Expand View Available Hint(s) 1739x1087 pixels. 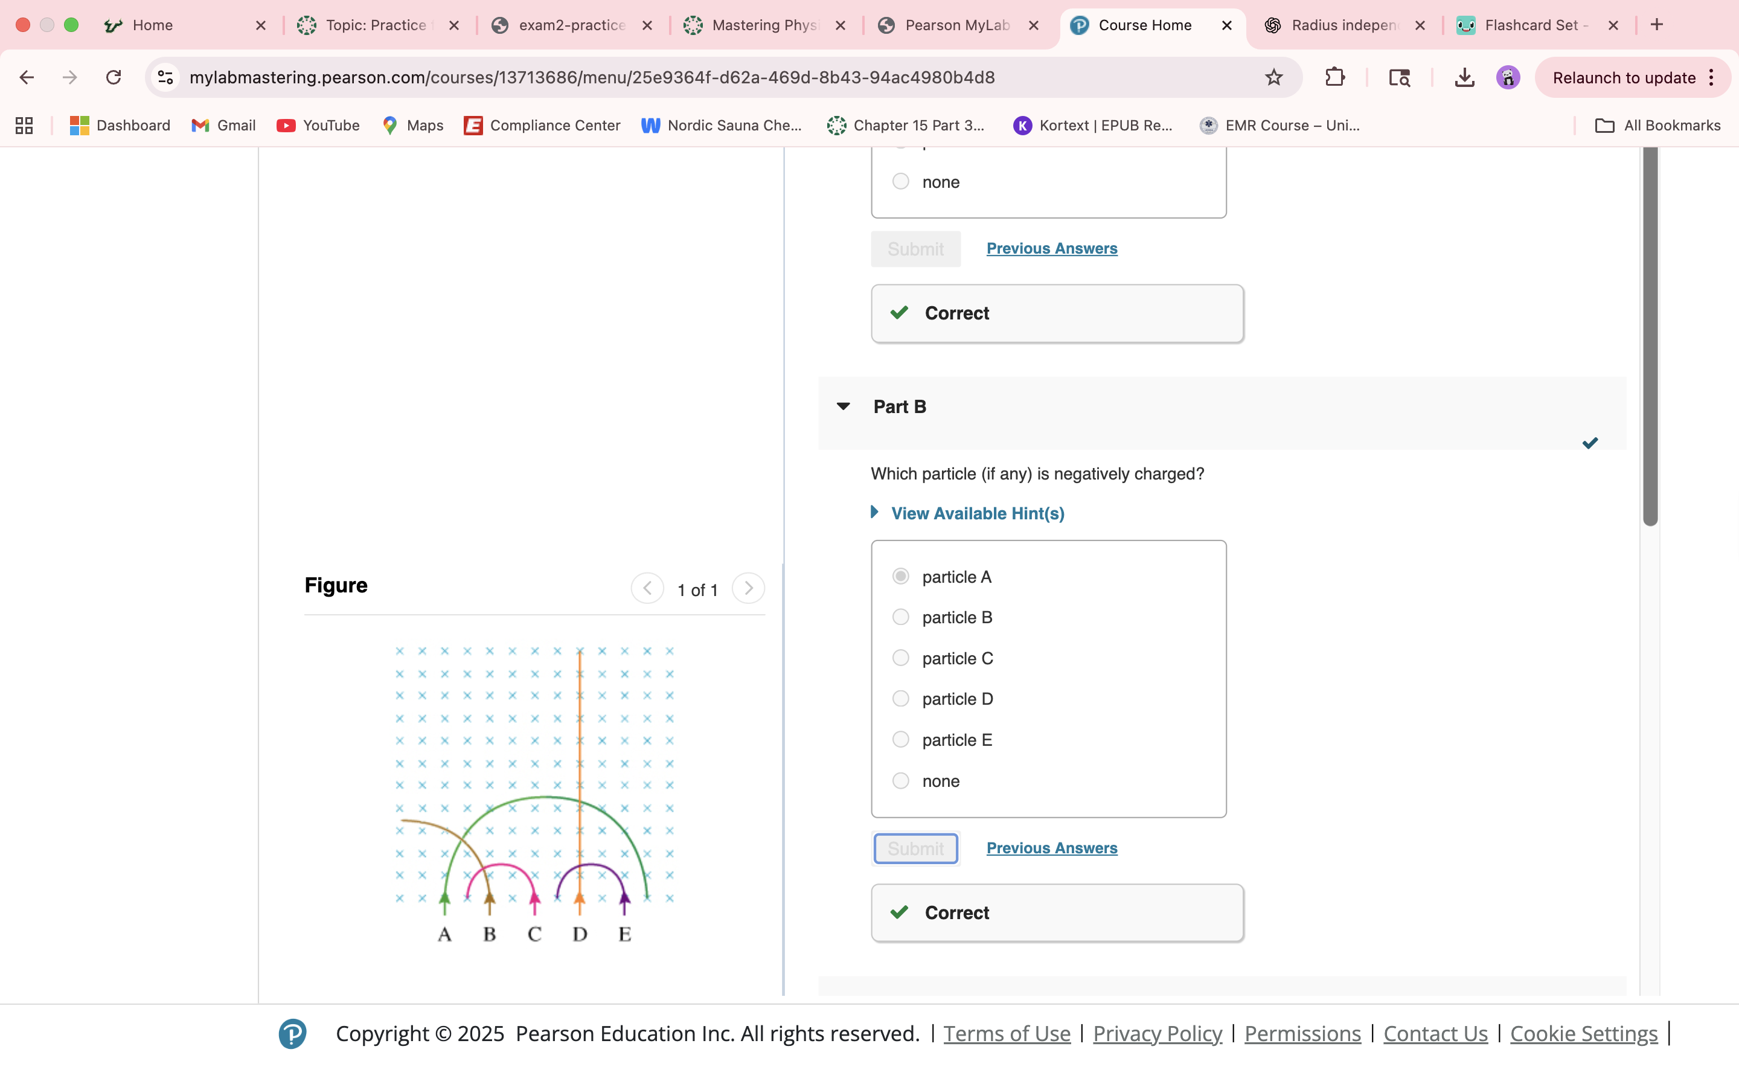pos(976,513)
